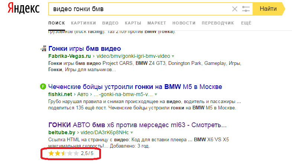This screenshot has width=292, height=165.
Task: Visit the Fabrika-Vegas.ru site link
Action: (x=69, y=56)
